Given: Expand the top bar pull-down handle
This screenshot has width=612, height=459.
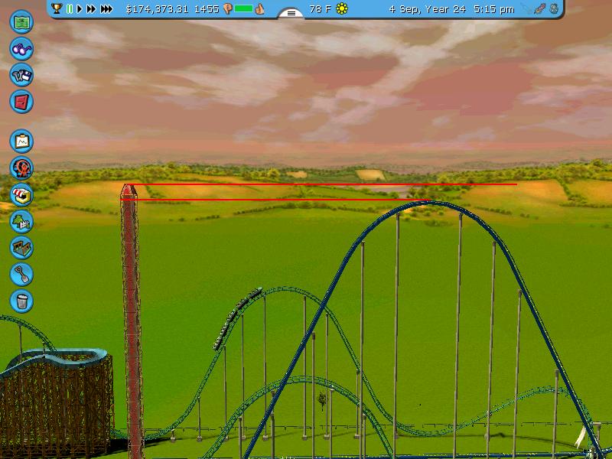Looking at the screenshot, I should [291, 13].
